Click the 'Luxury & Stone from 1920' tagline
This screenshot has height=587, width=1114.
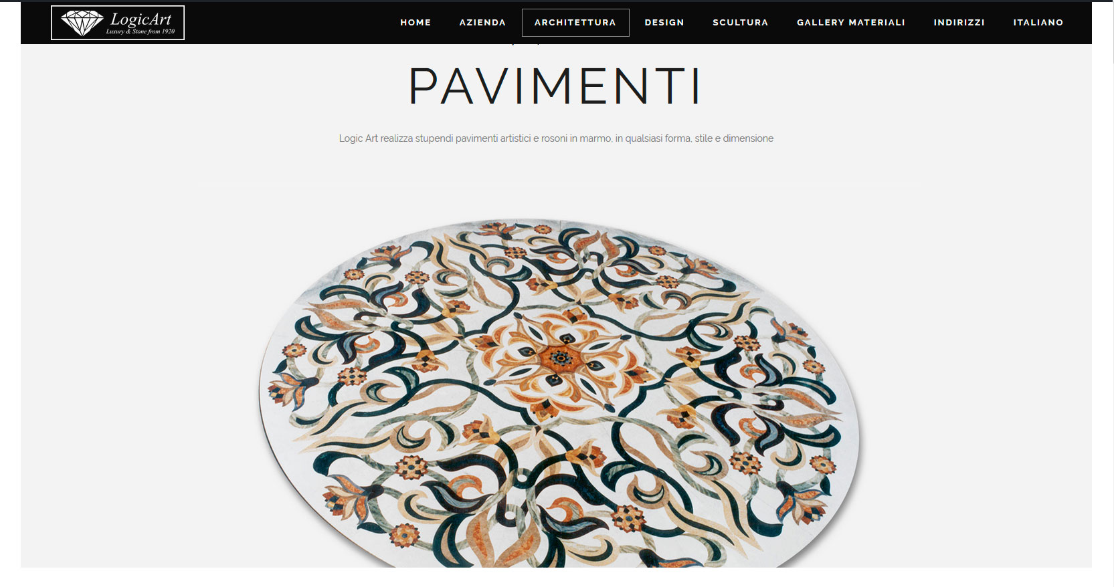(141, 31)
